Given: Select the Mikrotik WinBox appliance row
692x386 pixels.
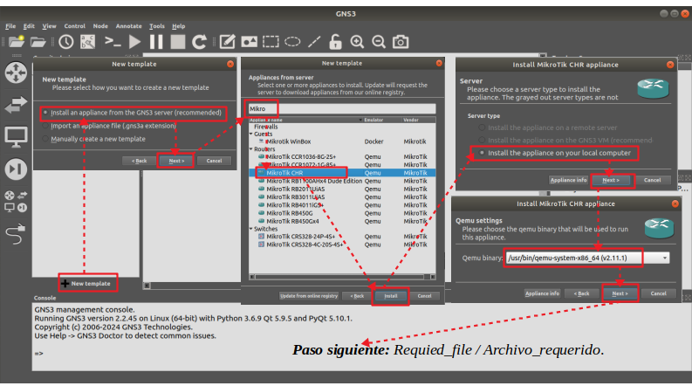Looking at the screenshot, I should 342,141.
